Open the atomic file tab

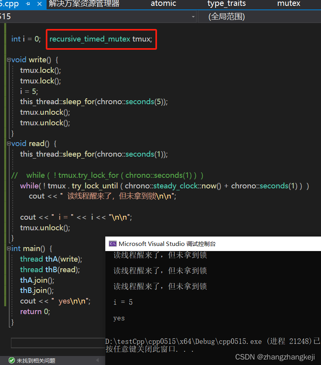(x=163, y=4)
